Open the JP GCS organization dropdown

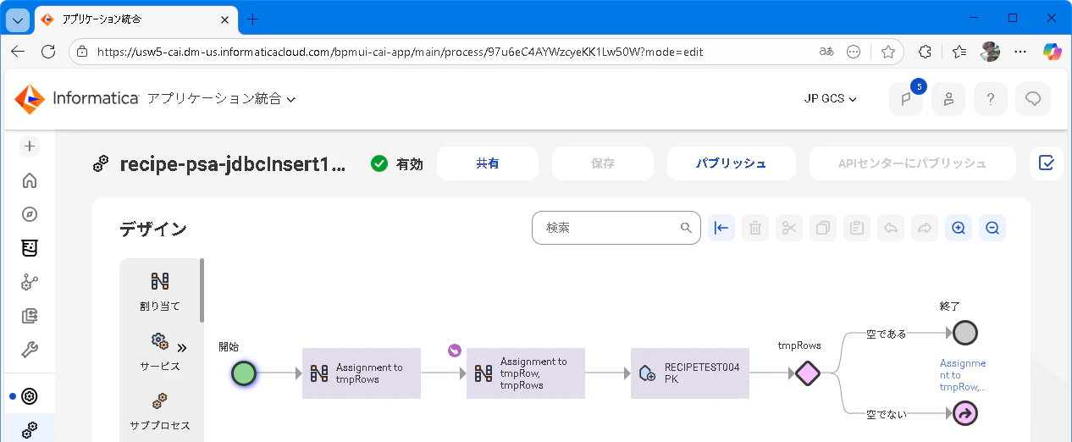coord(831,99)
